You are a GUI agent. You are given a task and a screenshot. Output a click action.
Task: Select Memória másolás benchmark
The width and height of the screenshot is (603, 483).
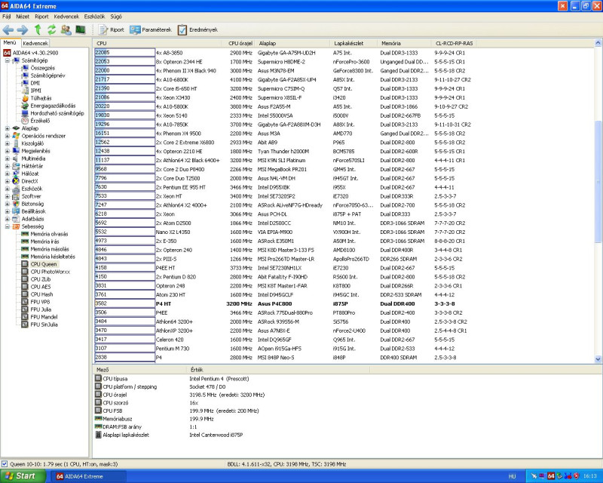point(45,249)
